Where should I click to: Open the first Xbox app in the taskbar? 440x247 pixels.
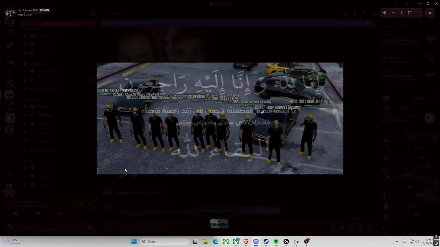click(x=225, y=242)
